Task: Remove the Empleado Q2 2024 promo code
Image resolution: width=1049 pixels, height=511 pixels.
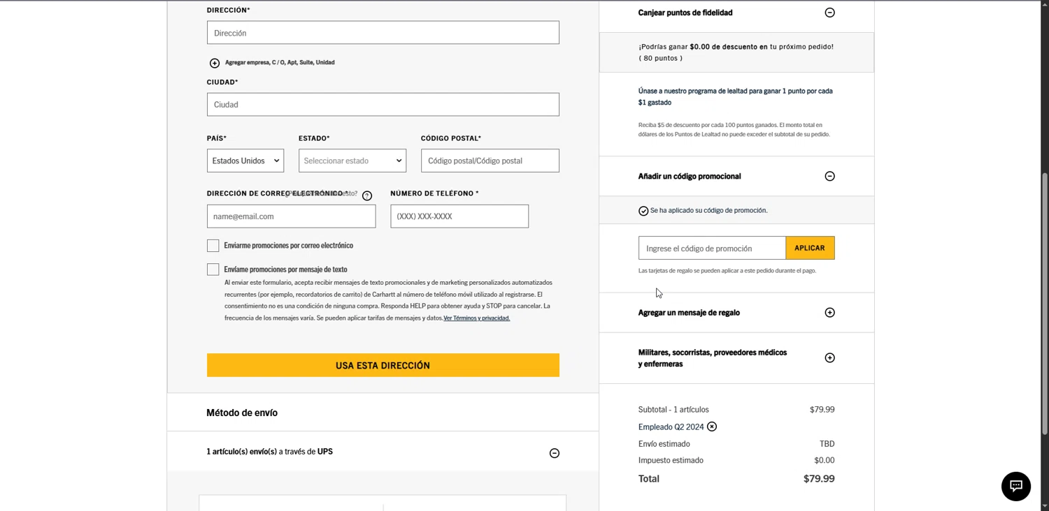Action: point(711,427)
